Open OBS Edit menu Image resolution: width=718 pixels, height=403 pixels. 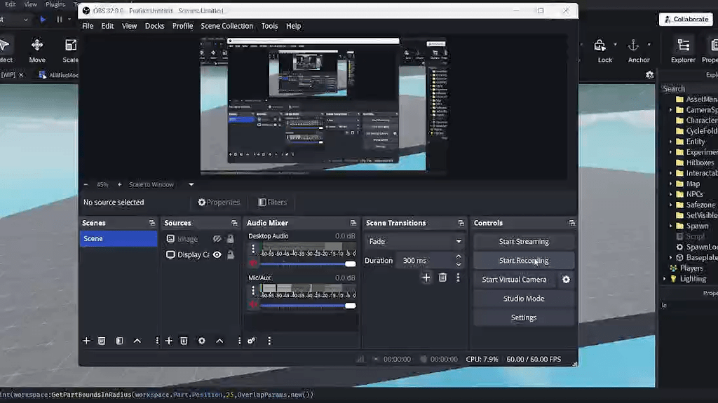click(107, 26)
